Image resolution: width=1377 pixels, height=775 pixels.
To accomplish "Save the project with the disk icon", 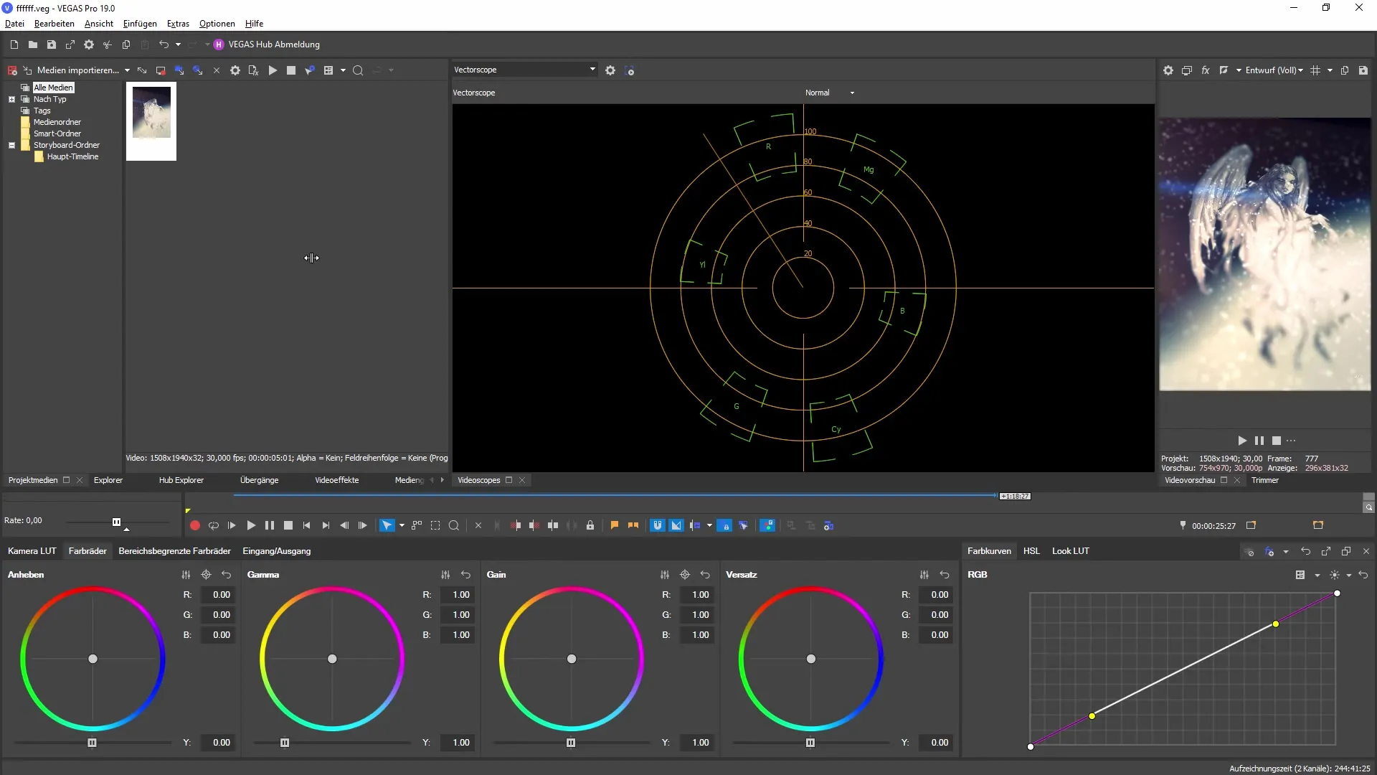I will pos(51,44).
